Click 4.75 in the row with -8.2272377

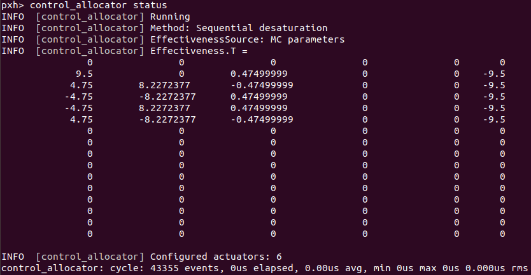81,120
